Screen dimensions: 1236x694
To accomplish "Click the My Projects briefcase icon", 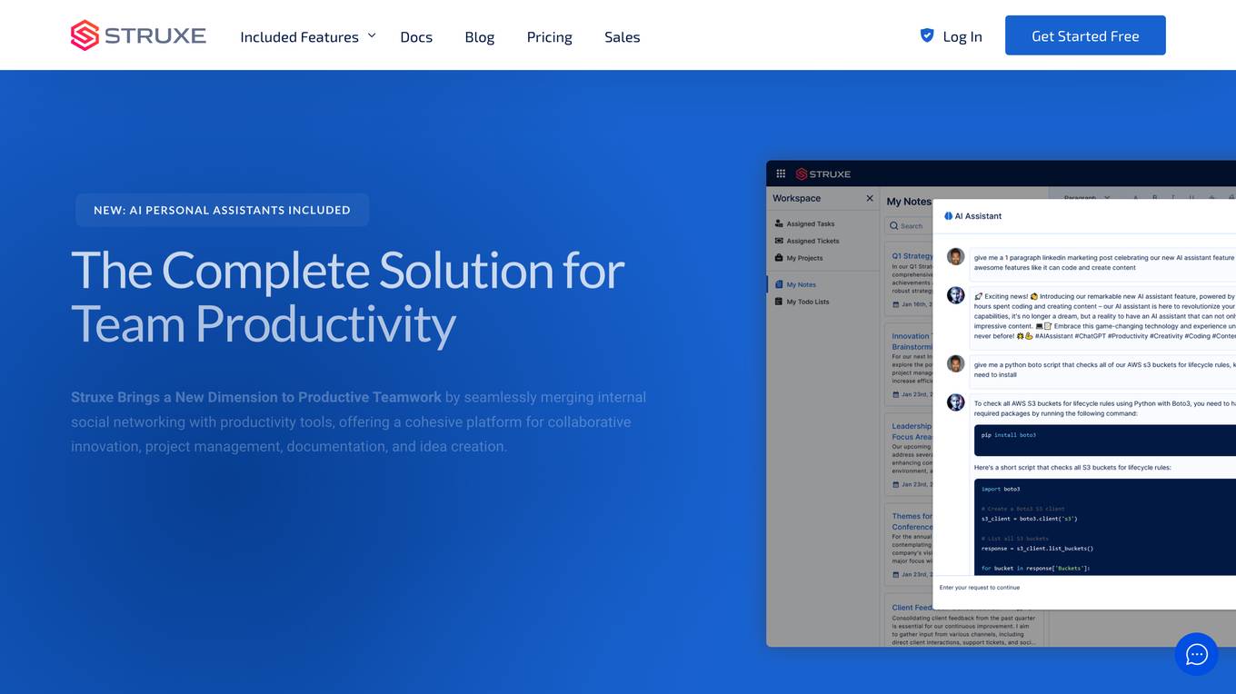I will point(779,258).
